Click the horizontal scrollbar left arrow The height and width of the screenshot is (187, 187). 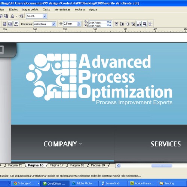click(118, 166)
